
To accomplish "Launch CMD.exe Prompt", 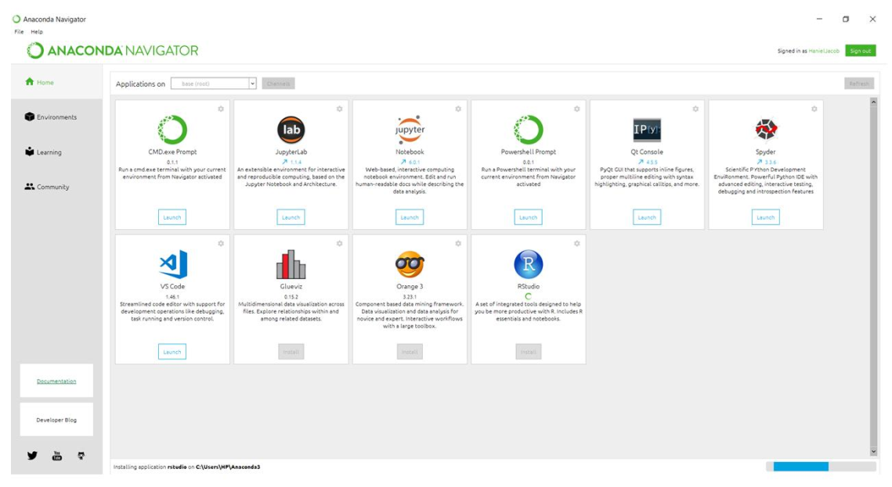I will (x=172, y=217).
